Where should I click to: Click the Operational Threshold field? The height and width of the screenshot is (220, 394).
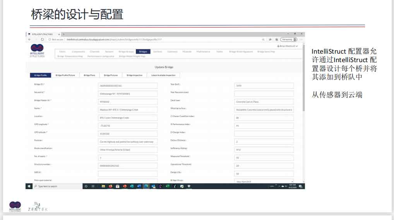264,166
